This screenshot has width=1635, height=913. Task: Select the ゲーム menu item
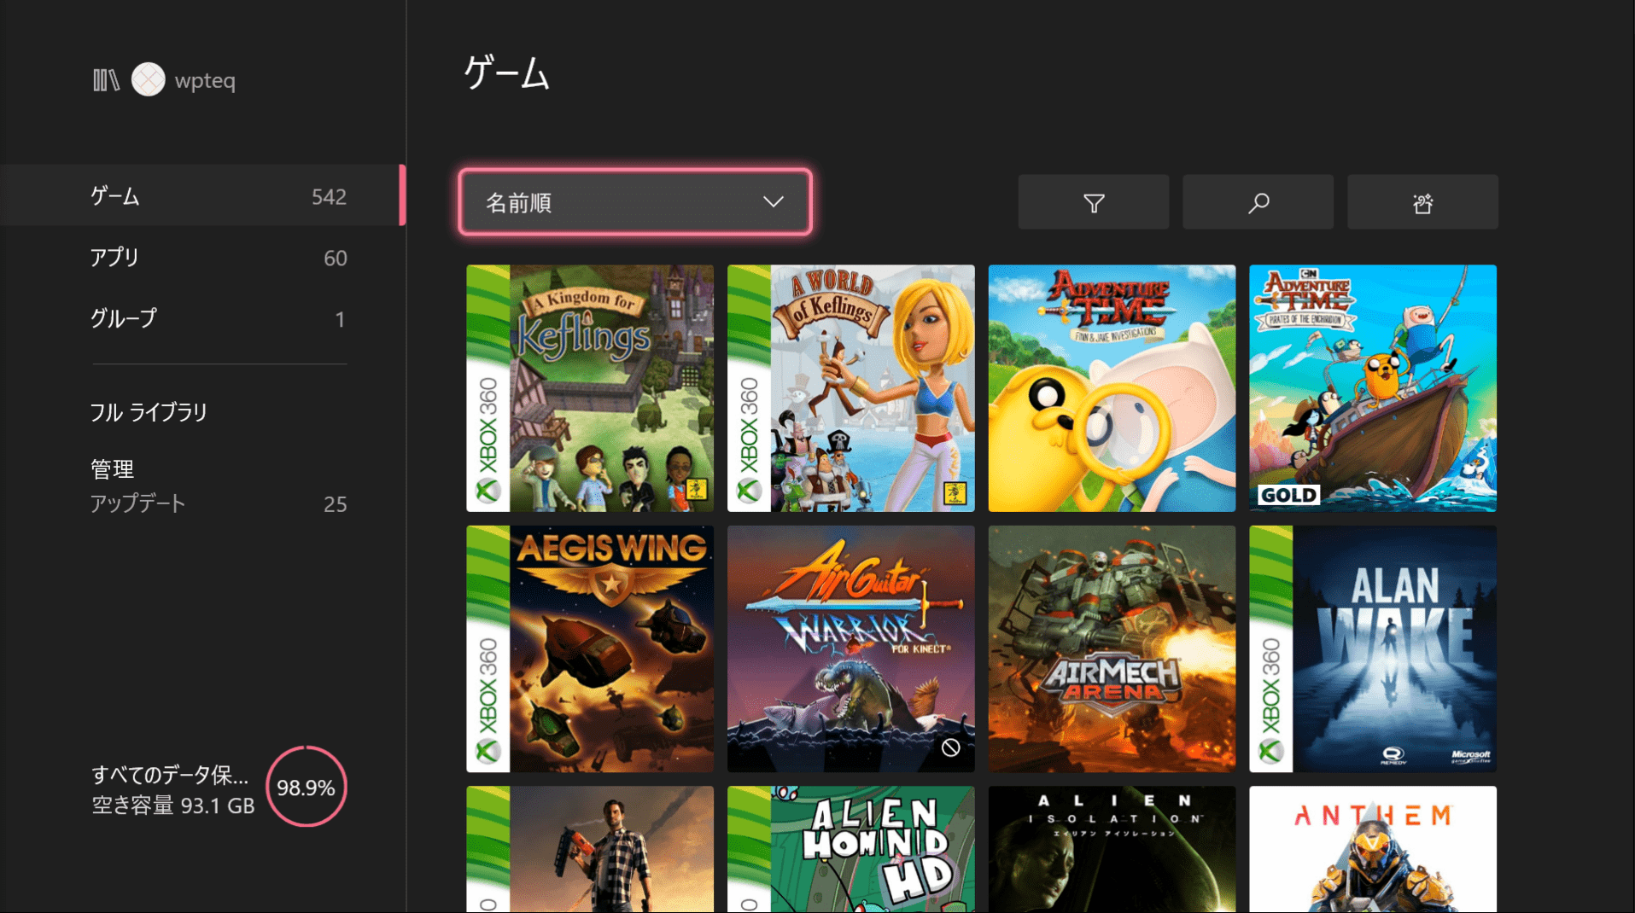tap(202, 195)
